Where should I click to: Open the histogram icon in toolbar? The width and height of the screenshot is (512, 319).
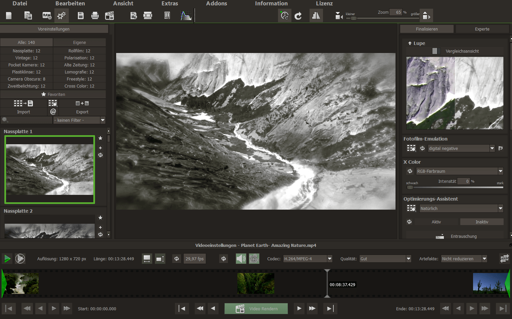point(186,15)
